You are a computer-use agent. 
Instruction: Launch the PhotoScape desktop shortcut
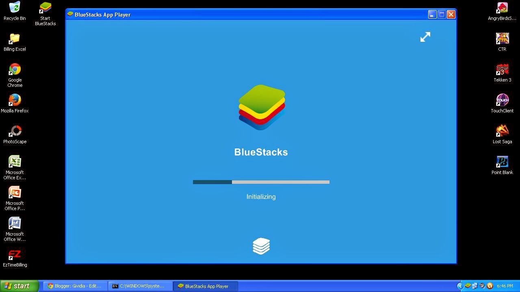pos(15,134)
